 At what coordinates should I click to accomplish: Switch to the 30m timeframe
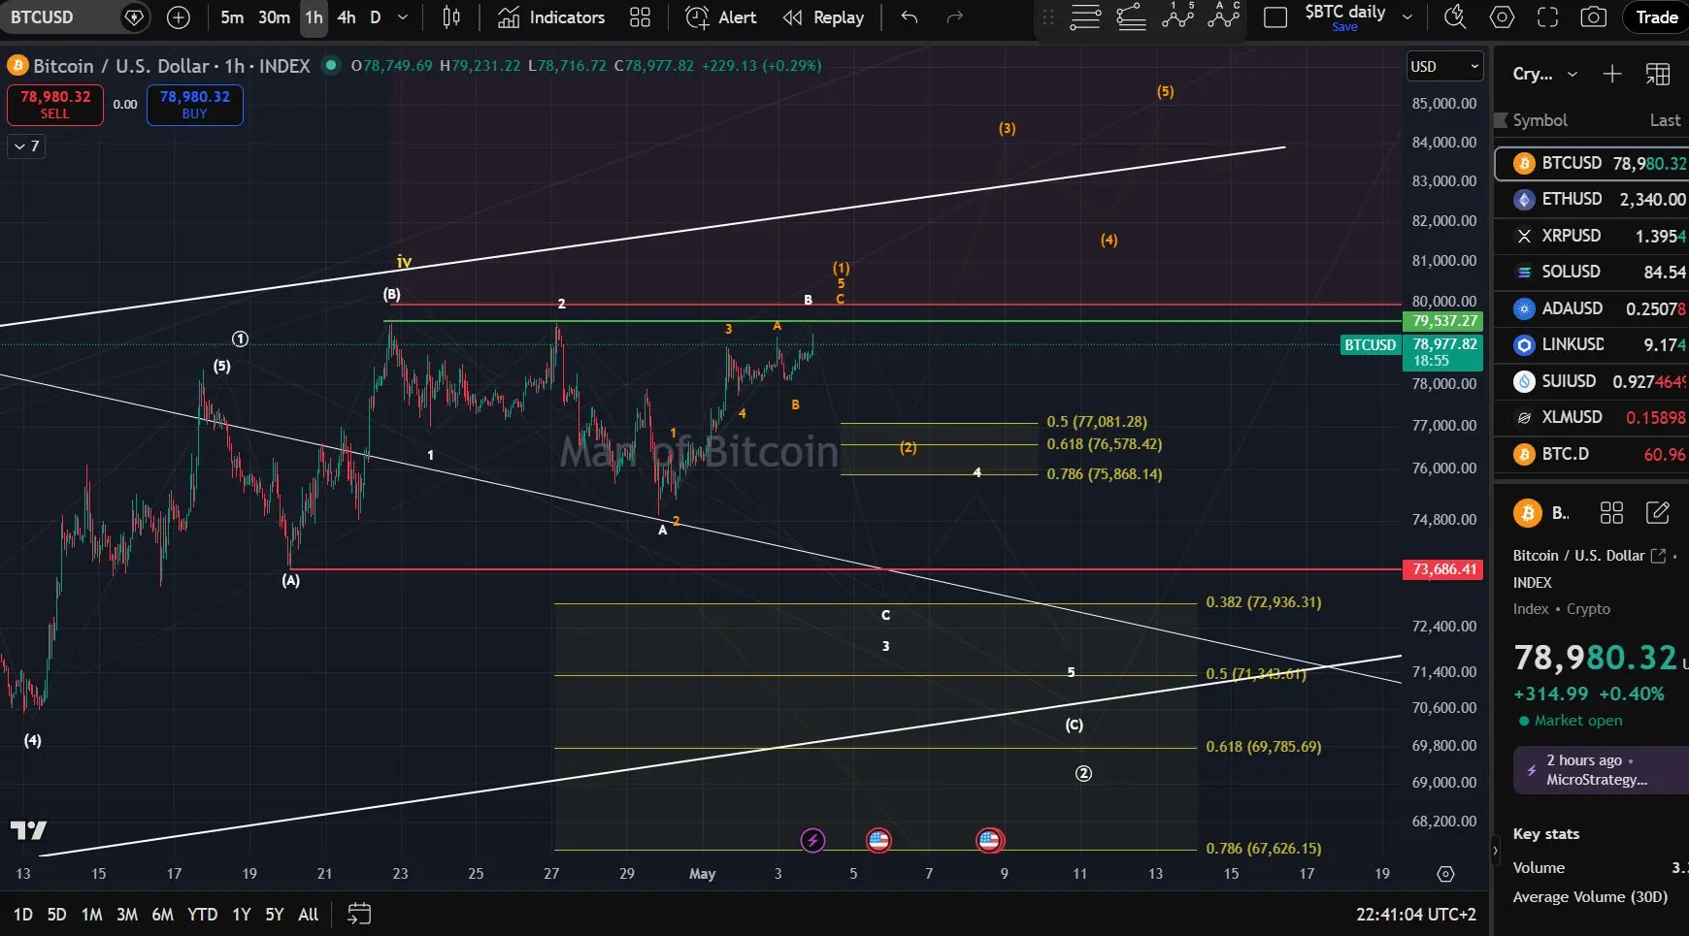click(x=274, y=17)
